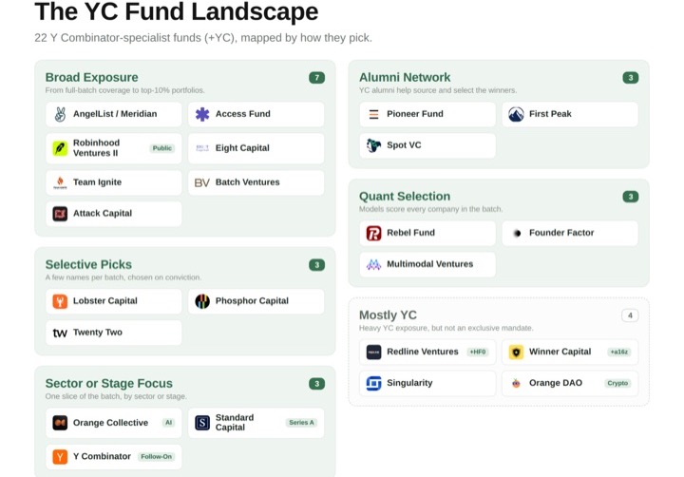The height and width of the screenshot is (477, 684).
Task: Click the Alumni Network heading
Action: (405, 77)
